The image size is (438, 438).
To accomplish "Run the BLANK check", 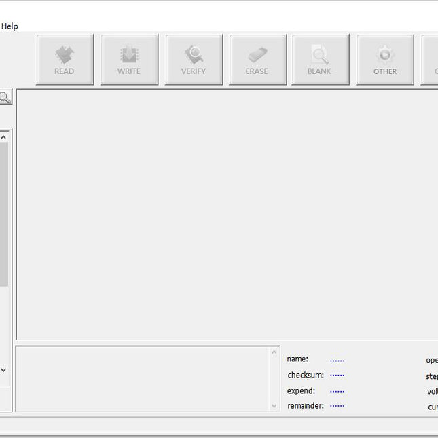I will click(x=321, y=60).
